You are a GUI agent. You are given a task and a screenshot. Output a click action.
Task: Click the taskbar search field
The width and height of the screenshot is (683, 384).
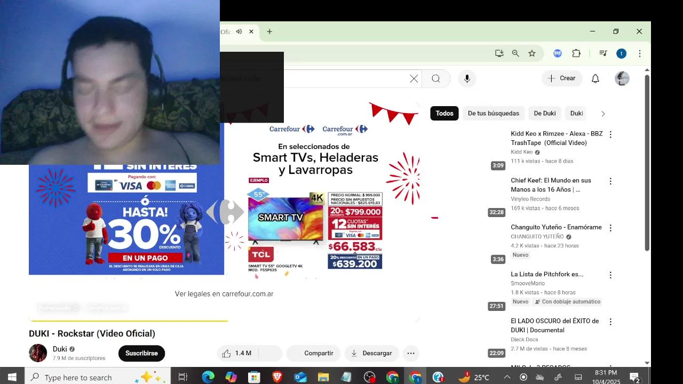tap(98, 377)
